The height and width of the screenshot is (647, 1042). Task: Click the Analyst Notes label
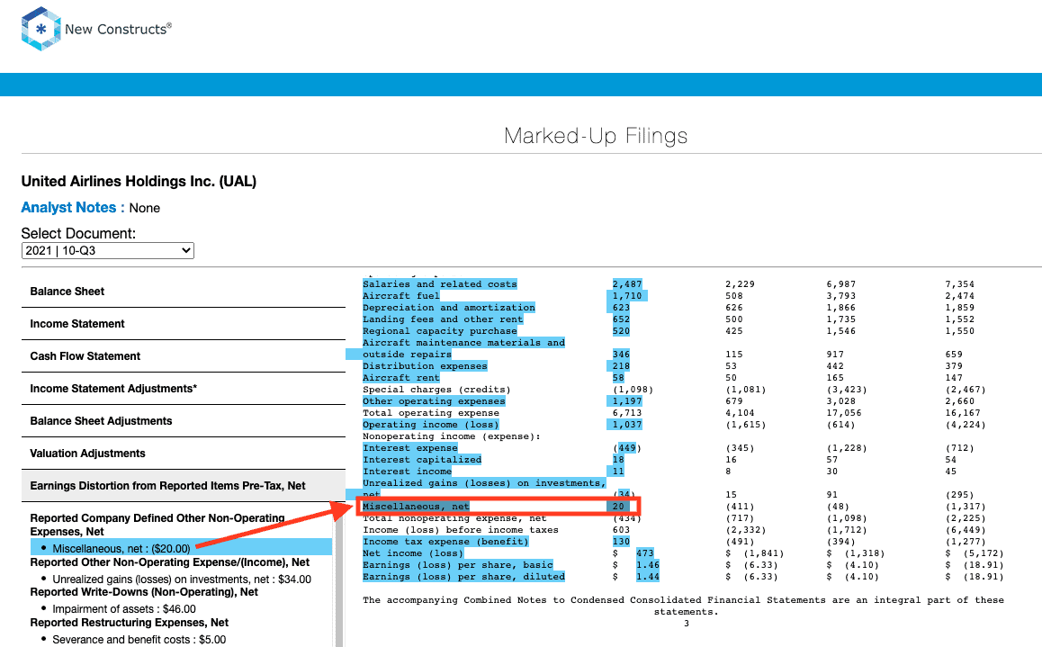click(x=72, y=208)
